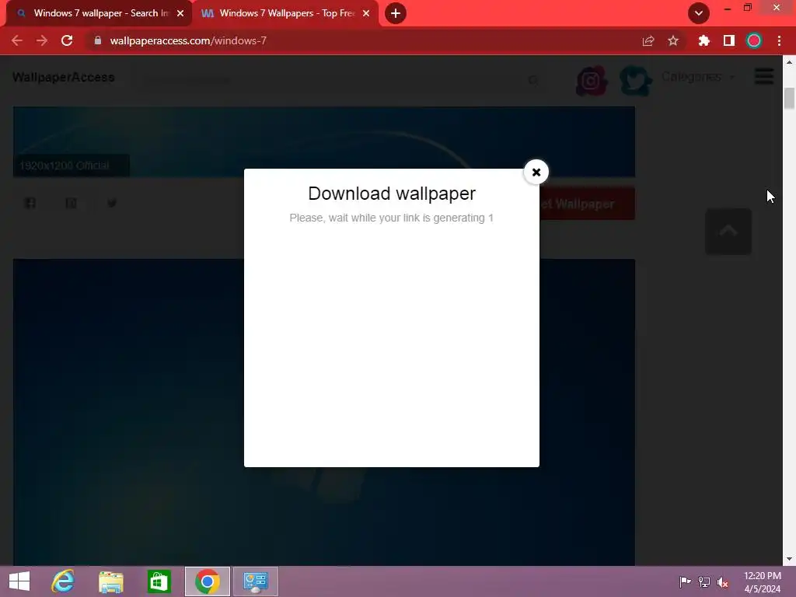Open Action Center flag icon
This screenshot has height=597, width=796.
tap(685, 581)
